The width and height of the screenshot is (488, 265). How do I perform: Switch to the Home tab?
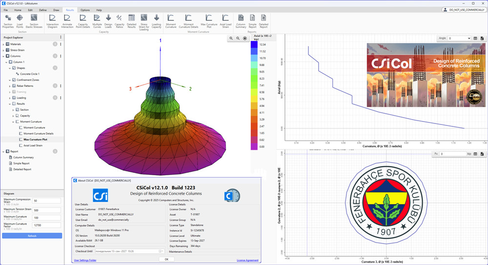click(18, 10)
